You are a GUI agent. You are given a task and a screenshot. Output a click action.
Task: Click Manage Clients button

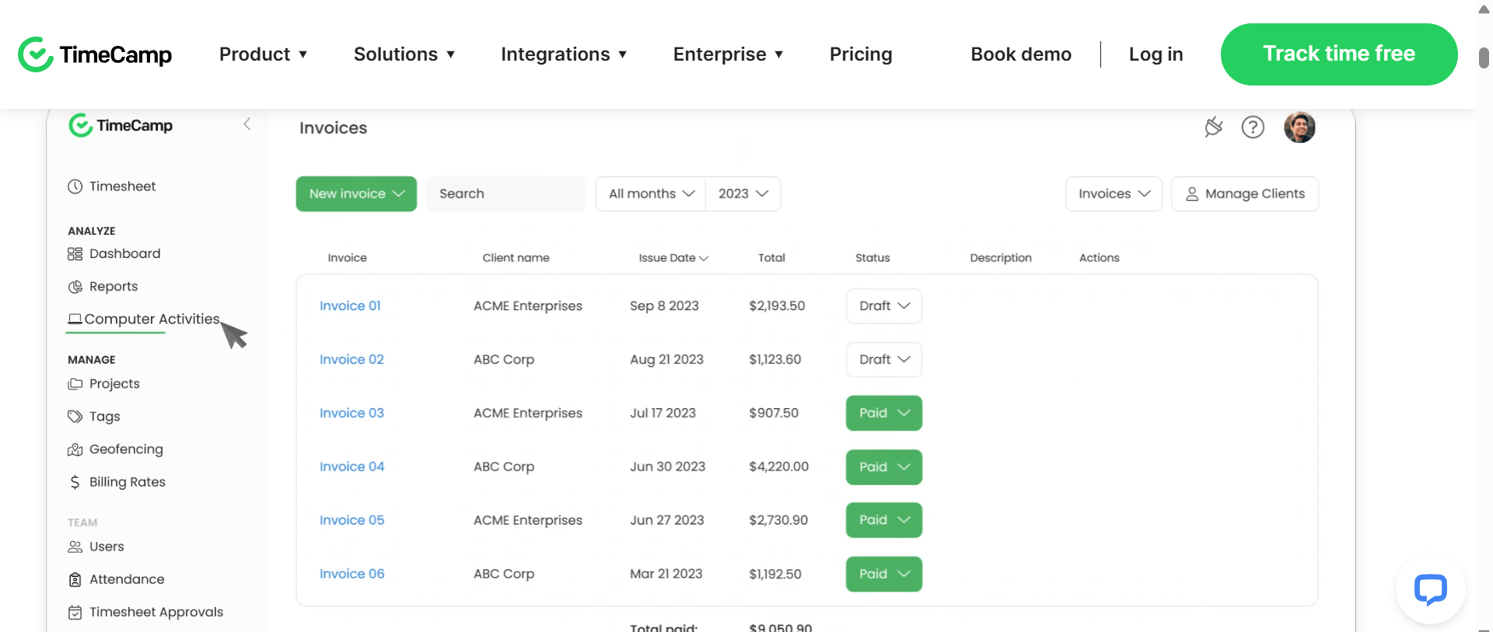click(x=1245, y=194)
